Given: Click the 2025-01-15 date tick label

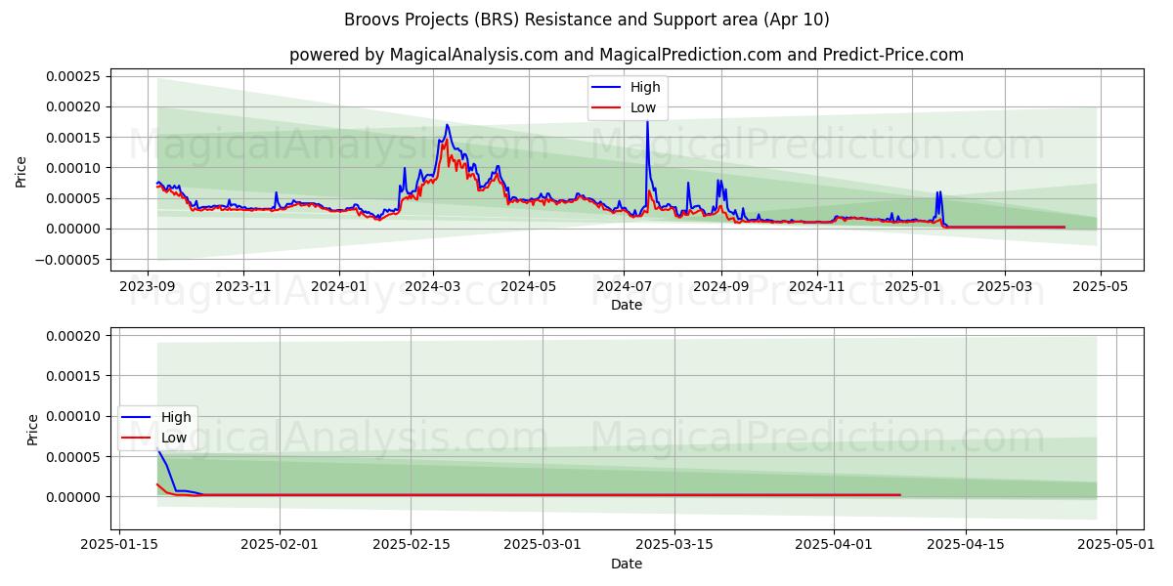Looking at the screenshot, I should (120, 543).
